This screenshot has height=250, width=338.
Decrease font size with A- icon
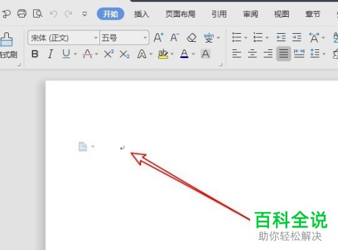(175, 37)
